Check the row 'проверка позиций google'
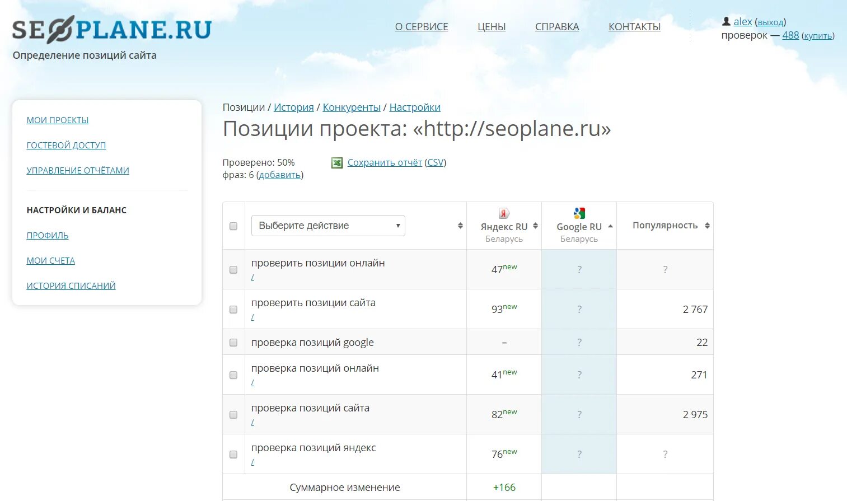 (233, 343)
